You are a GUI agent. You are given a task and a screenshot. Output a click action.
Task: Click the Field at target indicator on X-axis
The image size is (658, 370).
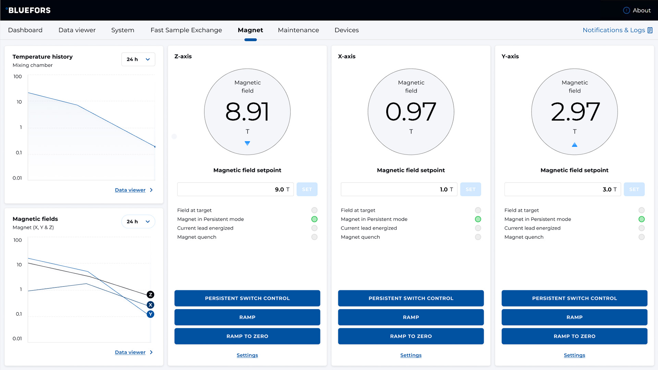[x=478, y=210]
